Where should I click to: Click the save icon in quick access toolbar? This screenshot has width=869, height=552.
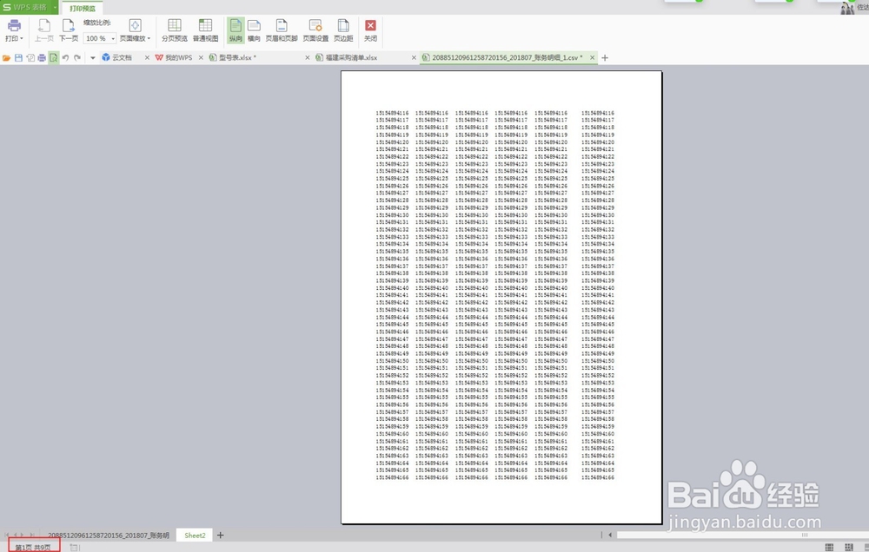click(x=18, y=57)
